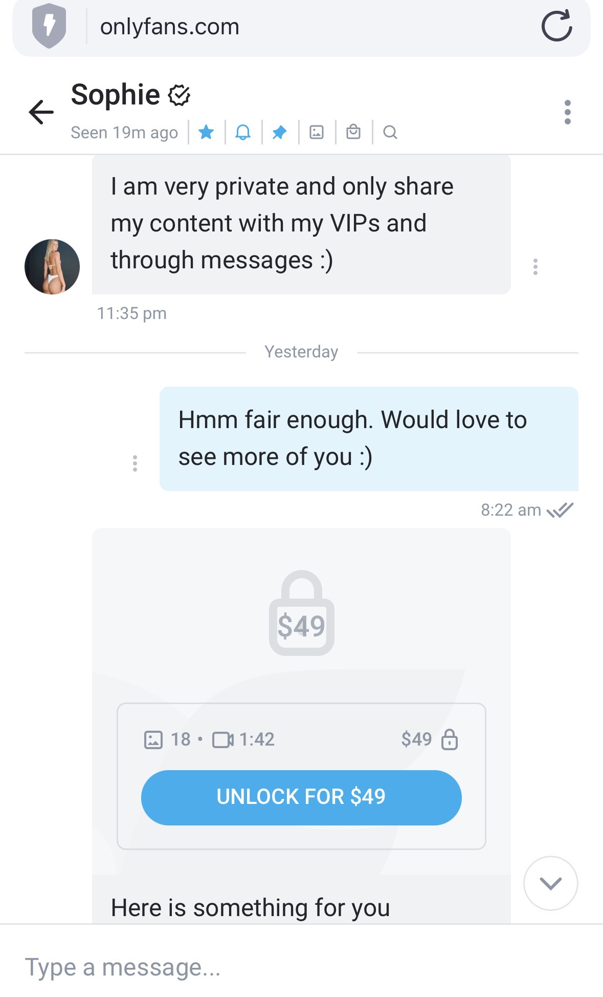Tap the small padlock beside $49 price
This screenshot has height=997, width=603.
pyautogui.click(x=450, y=739)
